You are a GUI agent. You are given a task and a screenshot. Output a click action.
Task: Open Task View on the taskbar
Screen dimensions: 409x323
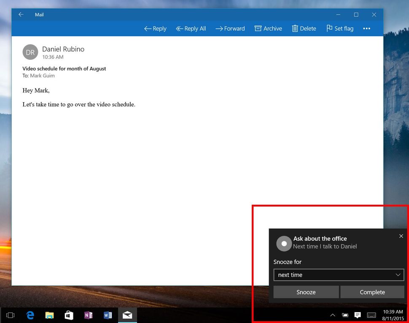(x=10, y=315)
